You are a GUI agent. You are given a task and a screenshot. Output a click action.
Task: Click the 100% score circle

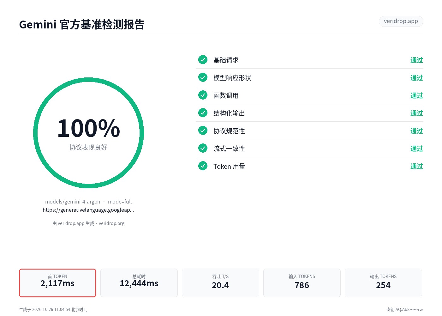click(x=88, y=133)
